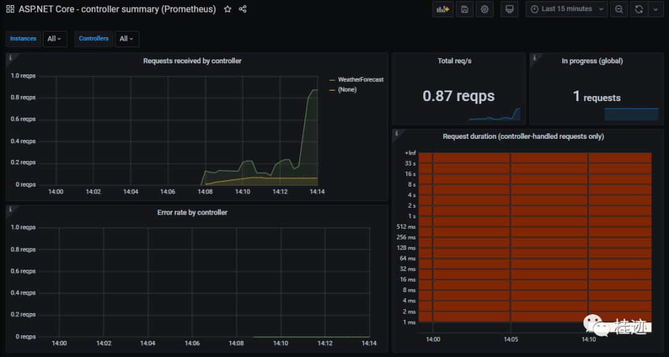Show info for Request duration panel
This screenshot has width=669, height=357.
point(396,133)
